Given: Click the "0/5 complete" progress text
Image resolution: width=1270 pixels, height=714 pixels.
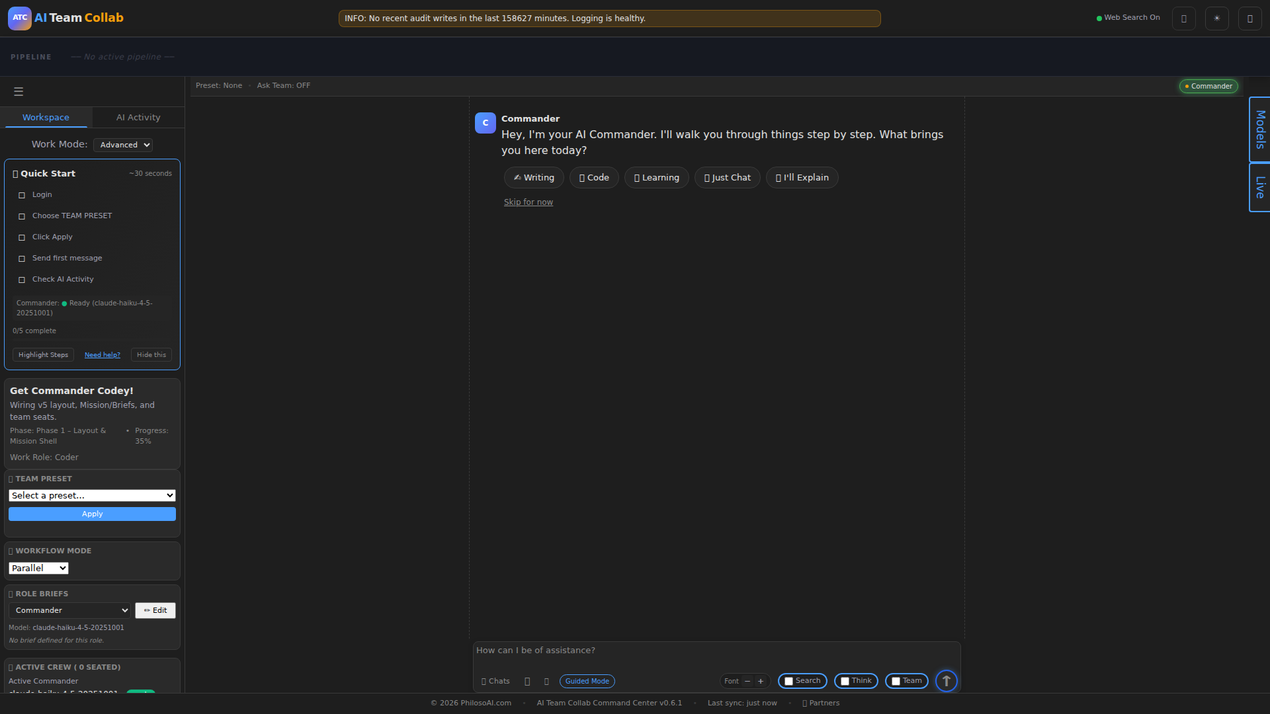Looking at the screenshot, I should (34, 331).
